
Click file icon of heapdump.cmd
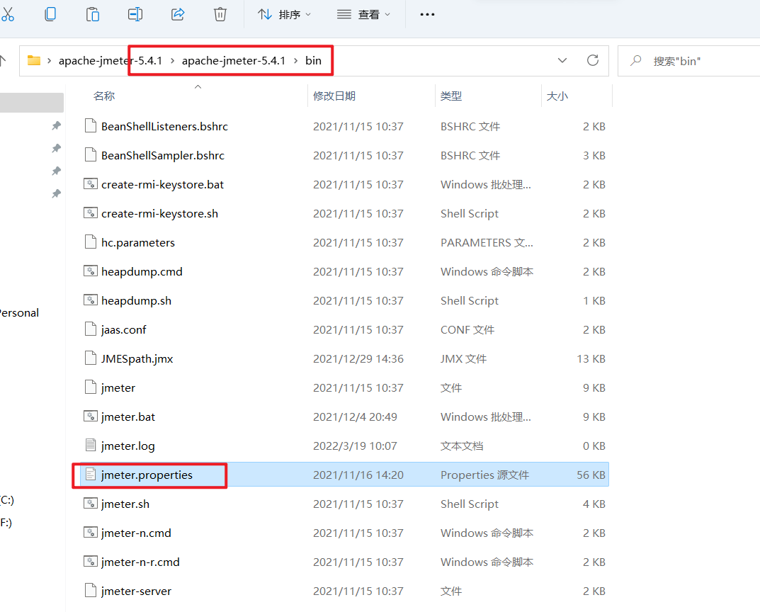click(x=91, y=271)
